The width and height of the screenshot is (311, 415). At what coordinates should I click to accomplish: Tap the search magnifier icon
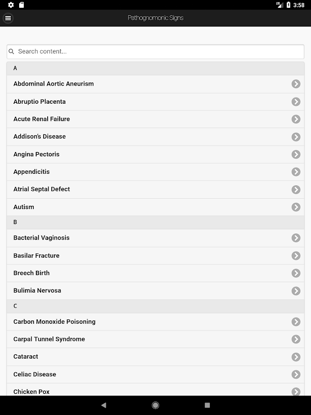[11, 52]
